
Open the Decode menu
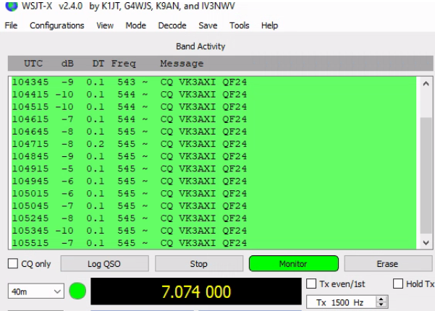click(x=169, y=25)
